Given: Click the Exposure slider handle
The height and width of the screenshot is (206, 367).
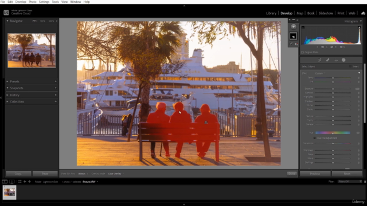Looking at the screenshot, I should coord(333,89).
